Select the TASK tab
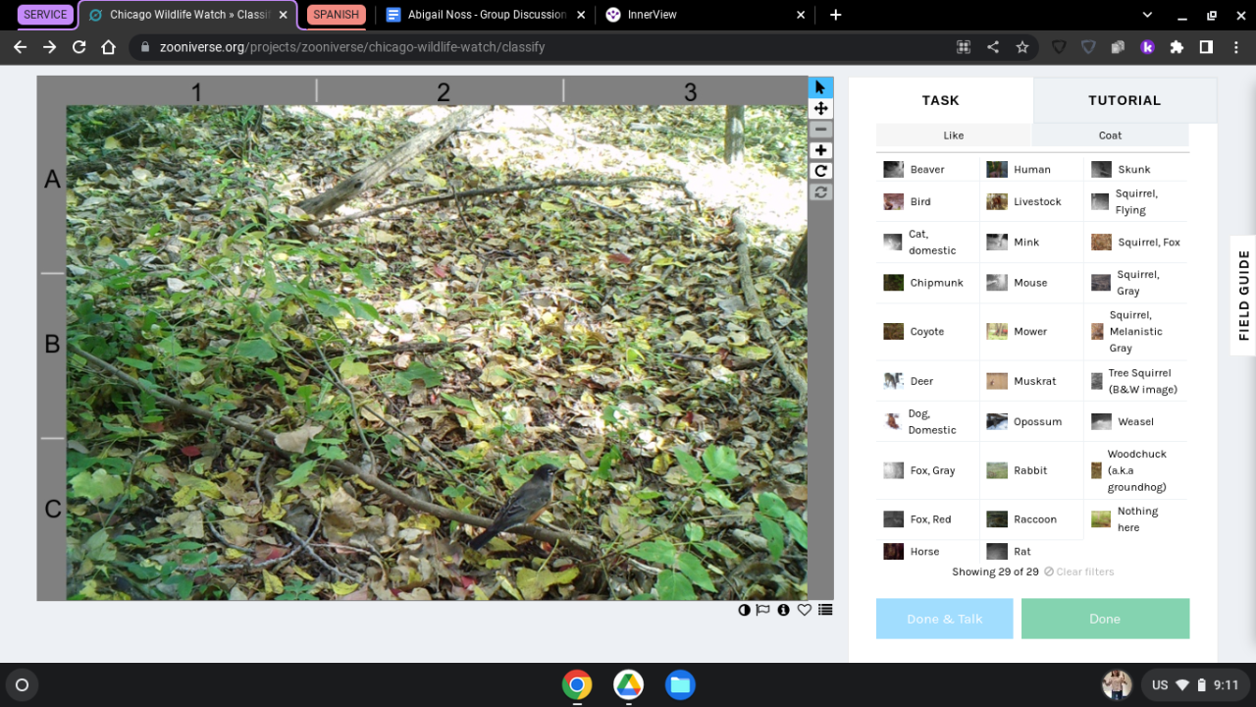 coord(940,100)
